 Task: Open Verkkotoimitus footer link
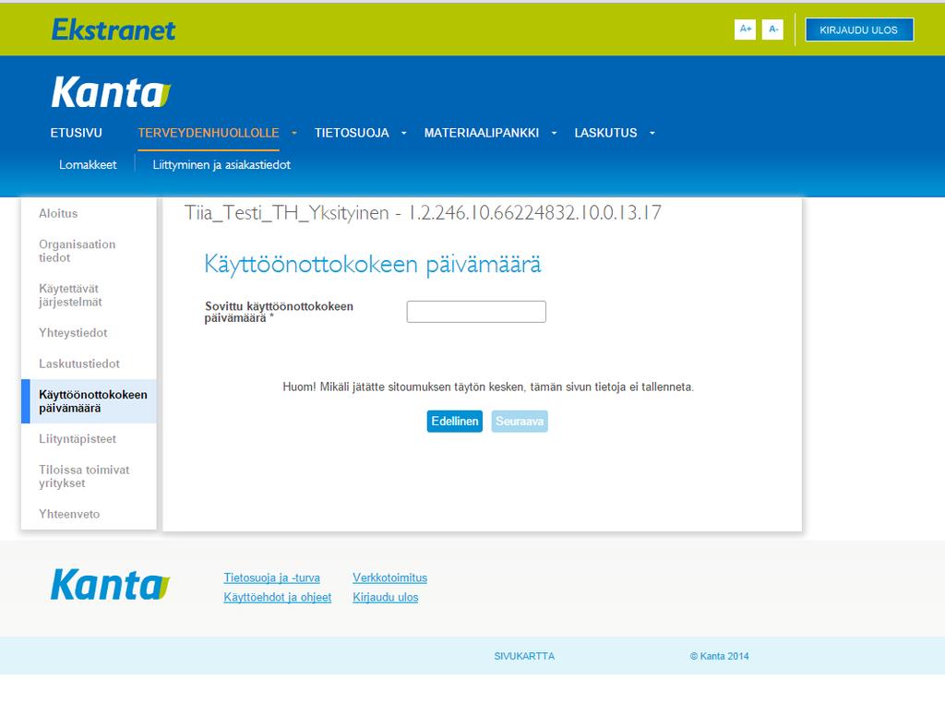(x=390, y=577)
